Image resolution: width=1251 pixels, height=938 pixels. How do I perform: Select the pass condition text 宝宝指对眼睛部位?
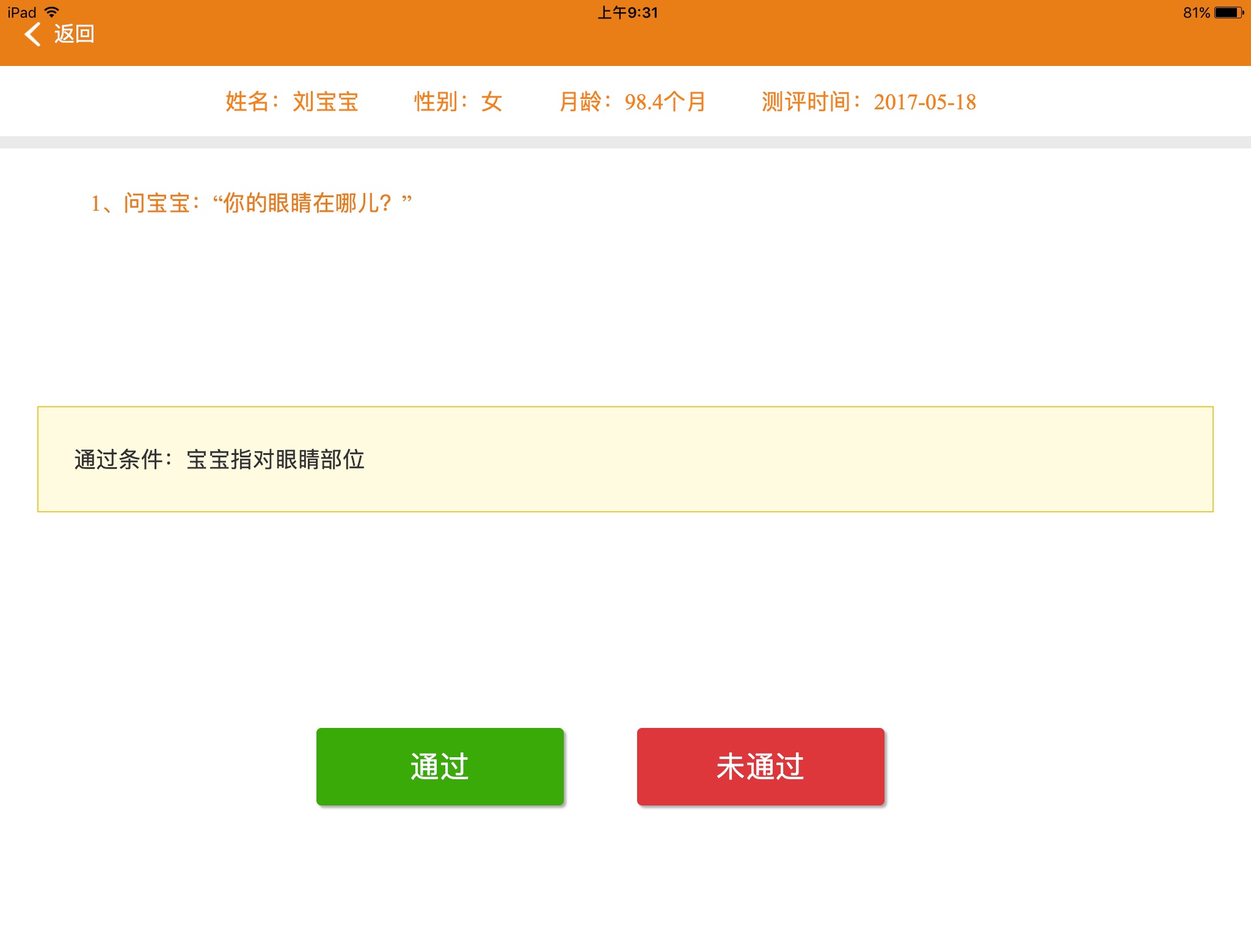tap(275, 460)
